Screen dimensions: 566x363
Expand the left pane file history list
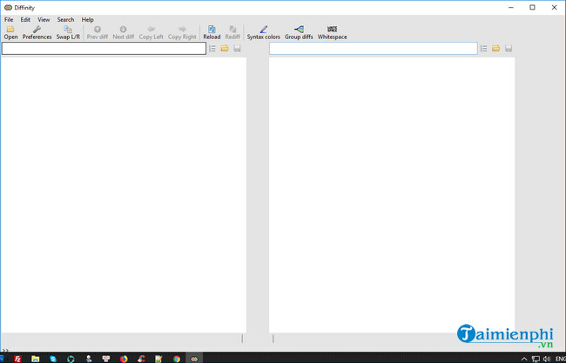pyautogui.click(x=212, y=49)
